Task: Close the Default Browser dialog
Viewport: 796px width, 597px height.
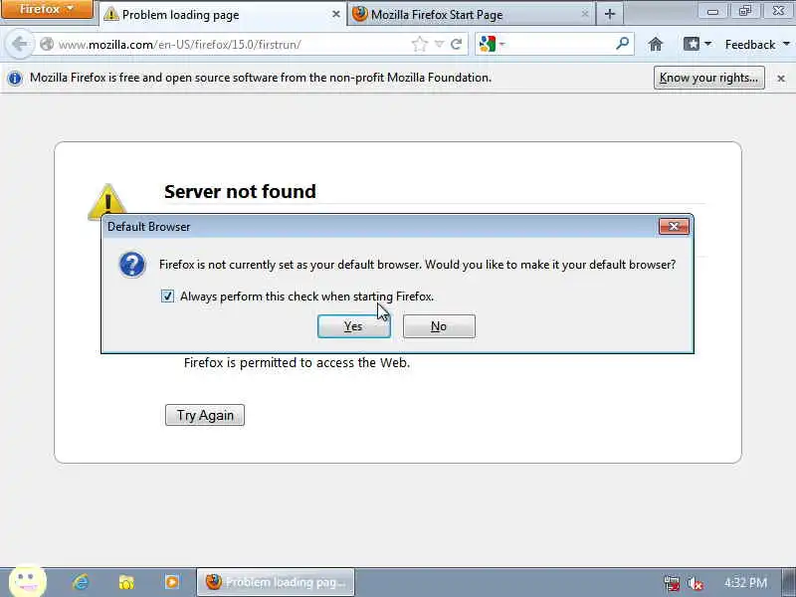Action: pos(674,227)
